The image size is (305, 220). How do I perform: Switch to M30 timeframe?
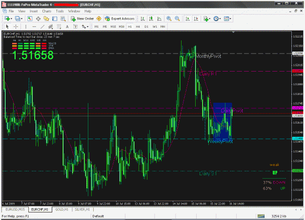tap(122, 27)
